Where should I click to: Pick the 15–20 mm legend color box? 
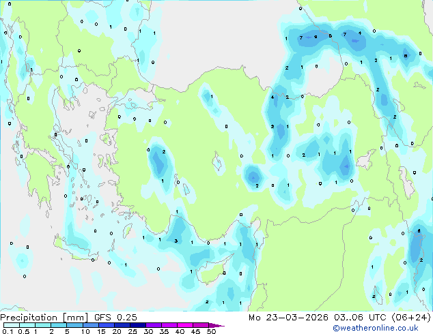[x=106, y=325]
